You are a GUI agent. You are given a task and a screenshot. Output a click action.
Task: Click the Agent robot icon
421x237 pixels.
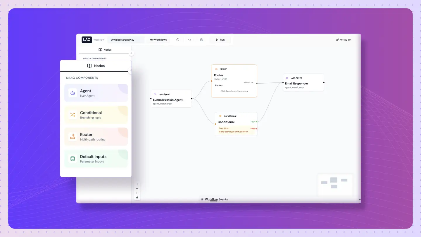click(73, 93)
